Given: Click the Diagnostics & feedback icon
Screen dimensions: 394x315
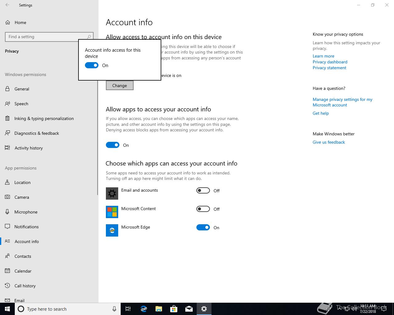Looking at the screenshot, I should [7, 133].
